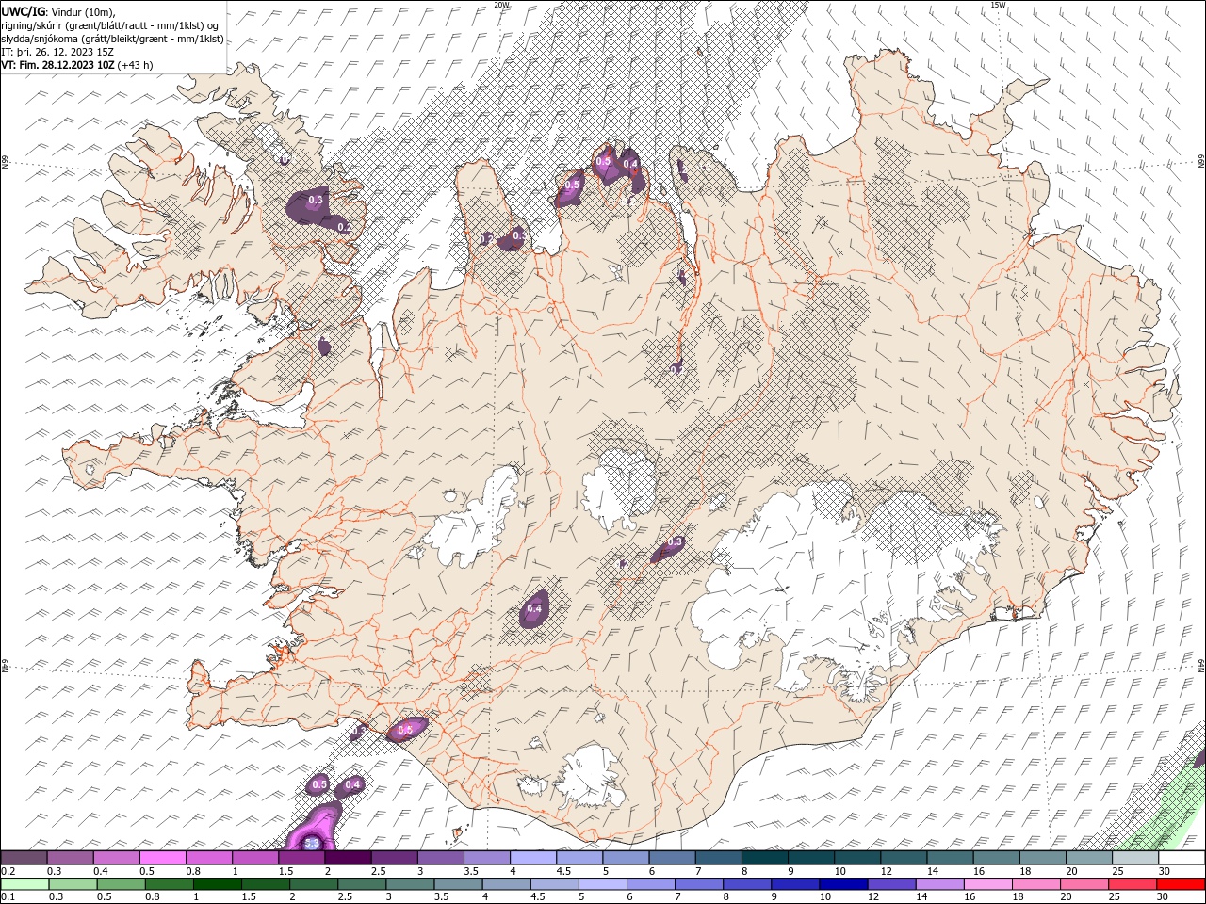
Task: Select upper legend swatch between 10 and 12
Action: pyautogui.click(x=857, y=858)
